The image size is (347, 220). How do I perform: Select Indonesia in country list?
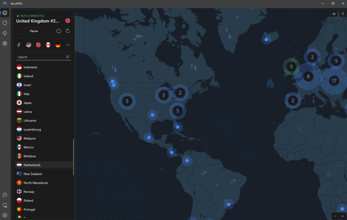click(44, 67)
